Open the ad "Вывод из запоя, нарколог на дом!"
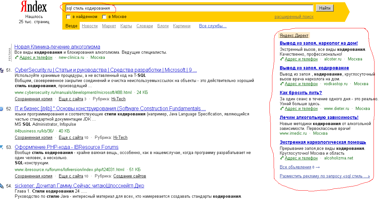The height and width of the screenshot is (199, 379). [319, 43]
